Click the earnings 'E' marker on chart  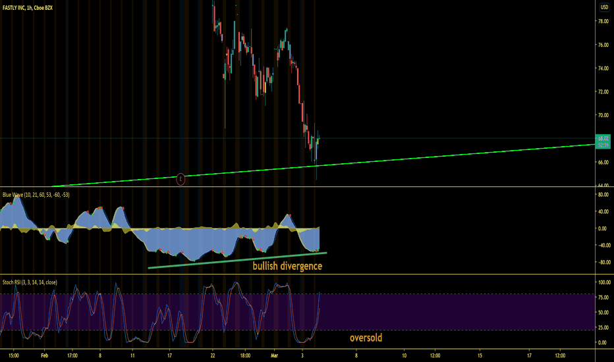click(181, 179)
